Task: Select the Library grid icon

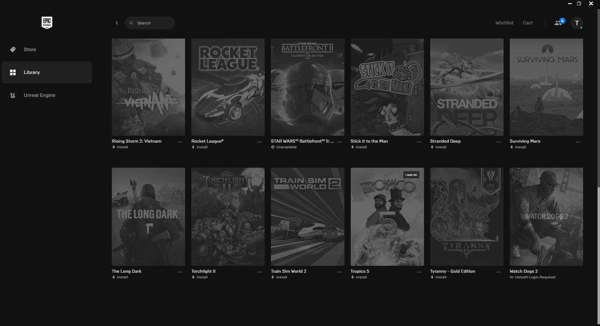Action: [13, 72]
